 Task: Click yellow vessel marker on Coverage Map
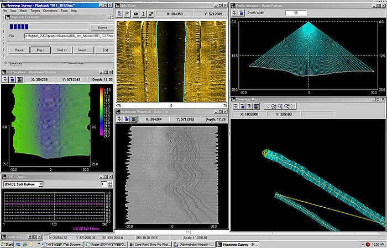pyautogui.click(x=265, y=153)
